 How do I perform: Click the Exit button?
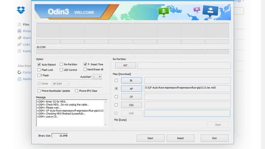pyautogui.click(x=214, y=138)
